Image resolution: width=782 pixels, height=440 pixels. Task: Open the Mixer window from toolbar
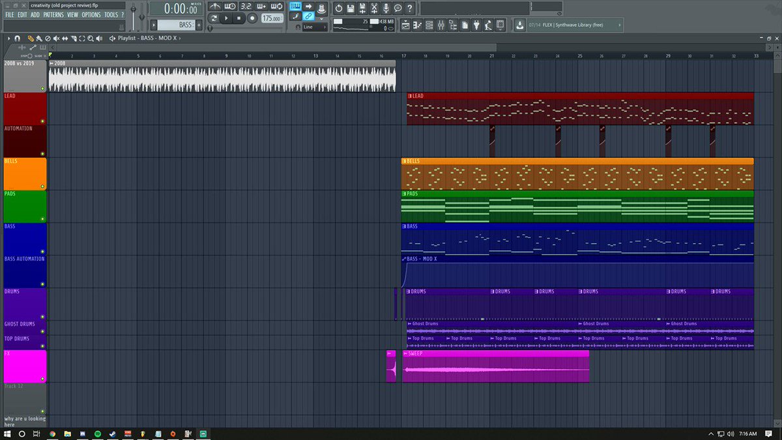point(441,25)
